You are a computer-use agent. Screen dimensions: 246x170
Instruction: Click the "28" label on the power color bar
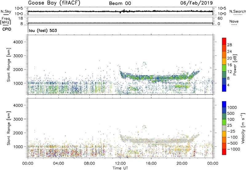[229, 45]
